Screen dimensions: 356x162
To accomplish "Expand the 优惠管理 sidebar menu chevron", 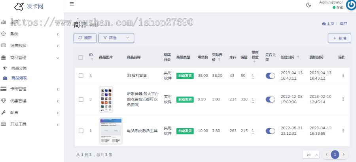I will (58, 101).
